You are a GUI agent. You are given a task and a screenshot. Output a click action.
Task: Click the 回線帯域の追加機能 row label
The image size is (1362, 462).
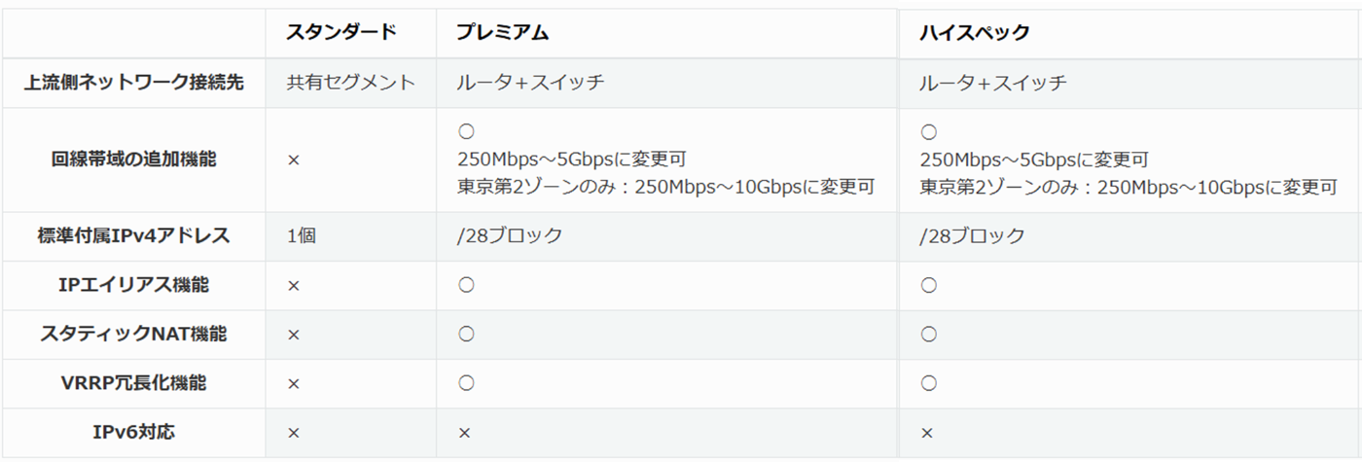(x=133, y=159)
